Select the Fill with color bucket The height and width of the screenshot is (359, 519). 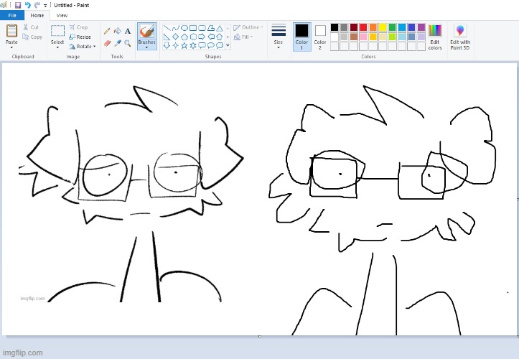tap(117, 31)
